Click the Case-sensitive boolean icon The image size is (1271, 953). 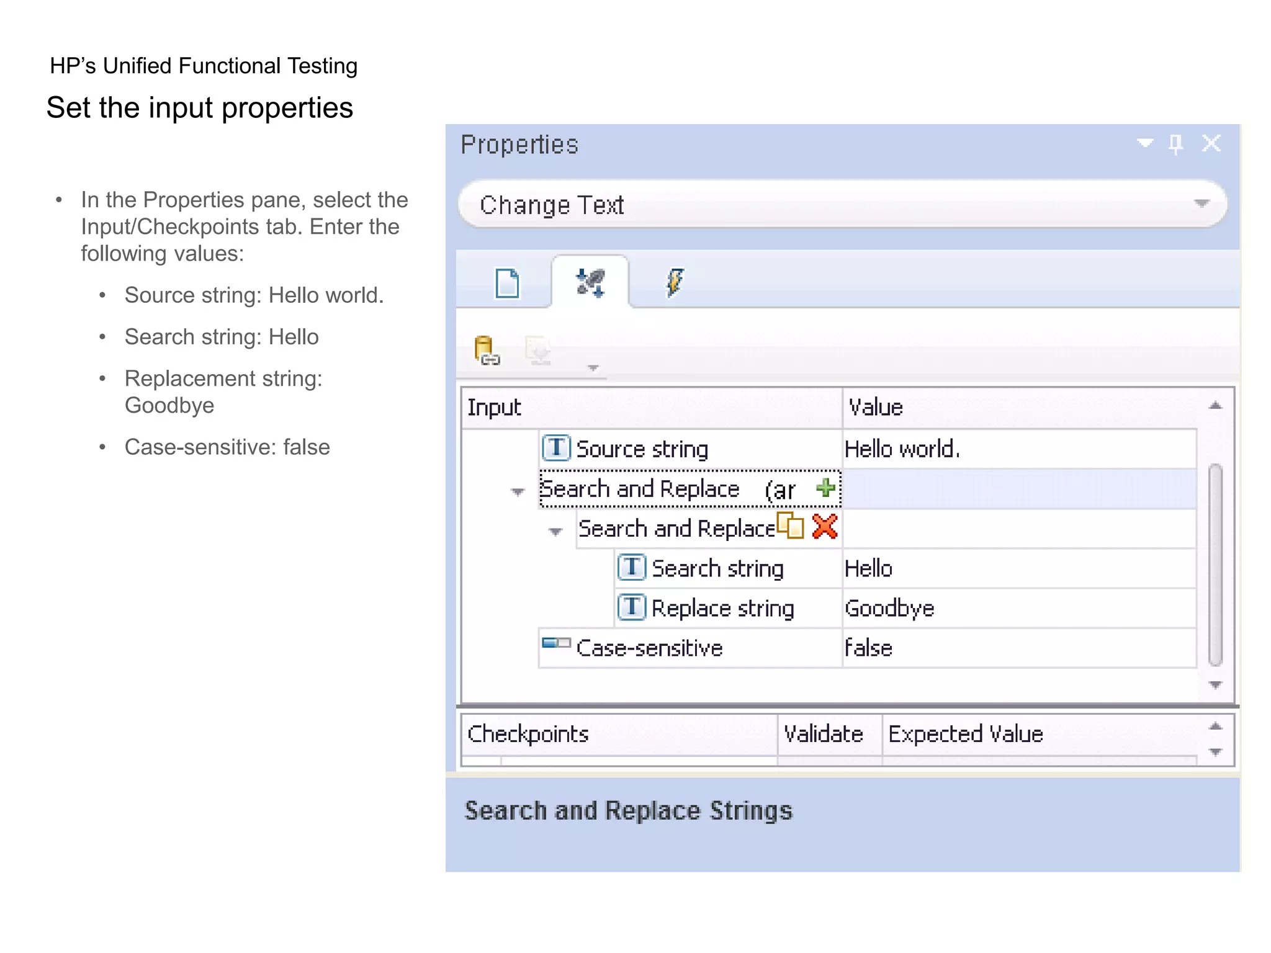[556, 643]
